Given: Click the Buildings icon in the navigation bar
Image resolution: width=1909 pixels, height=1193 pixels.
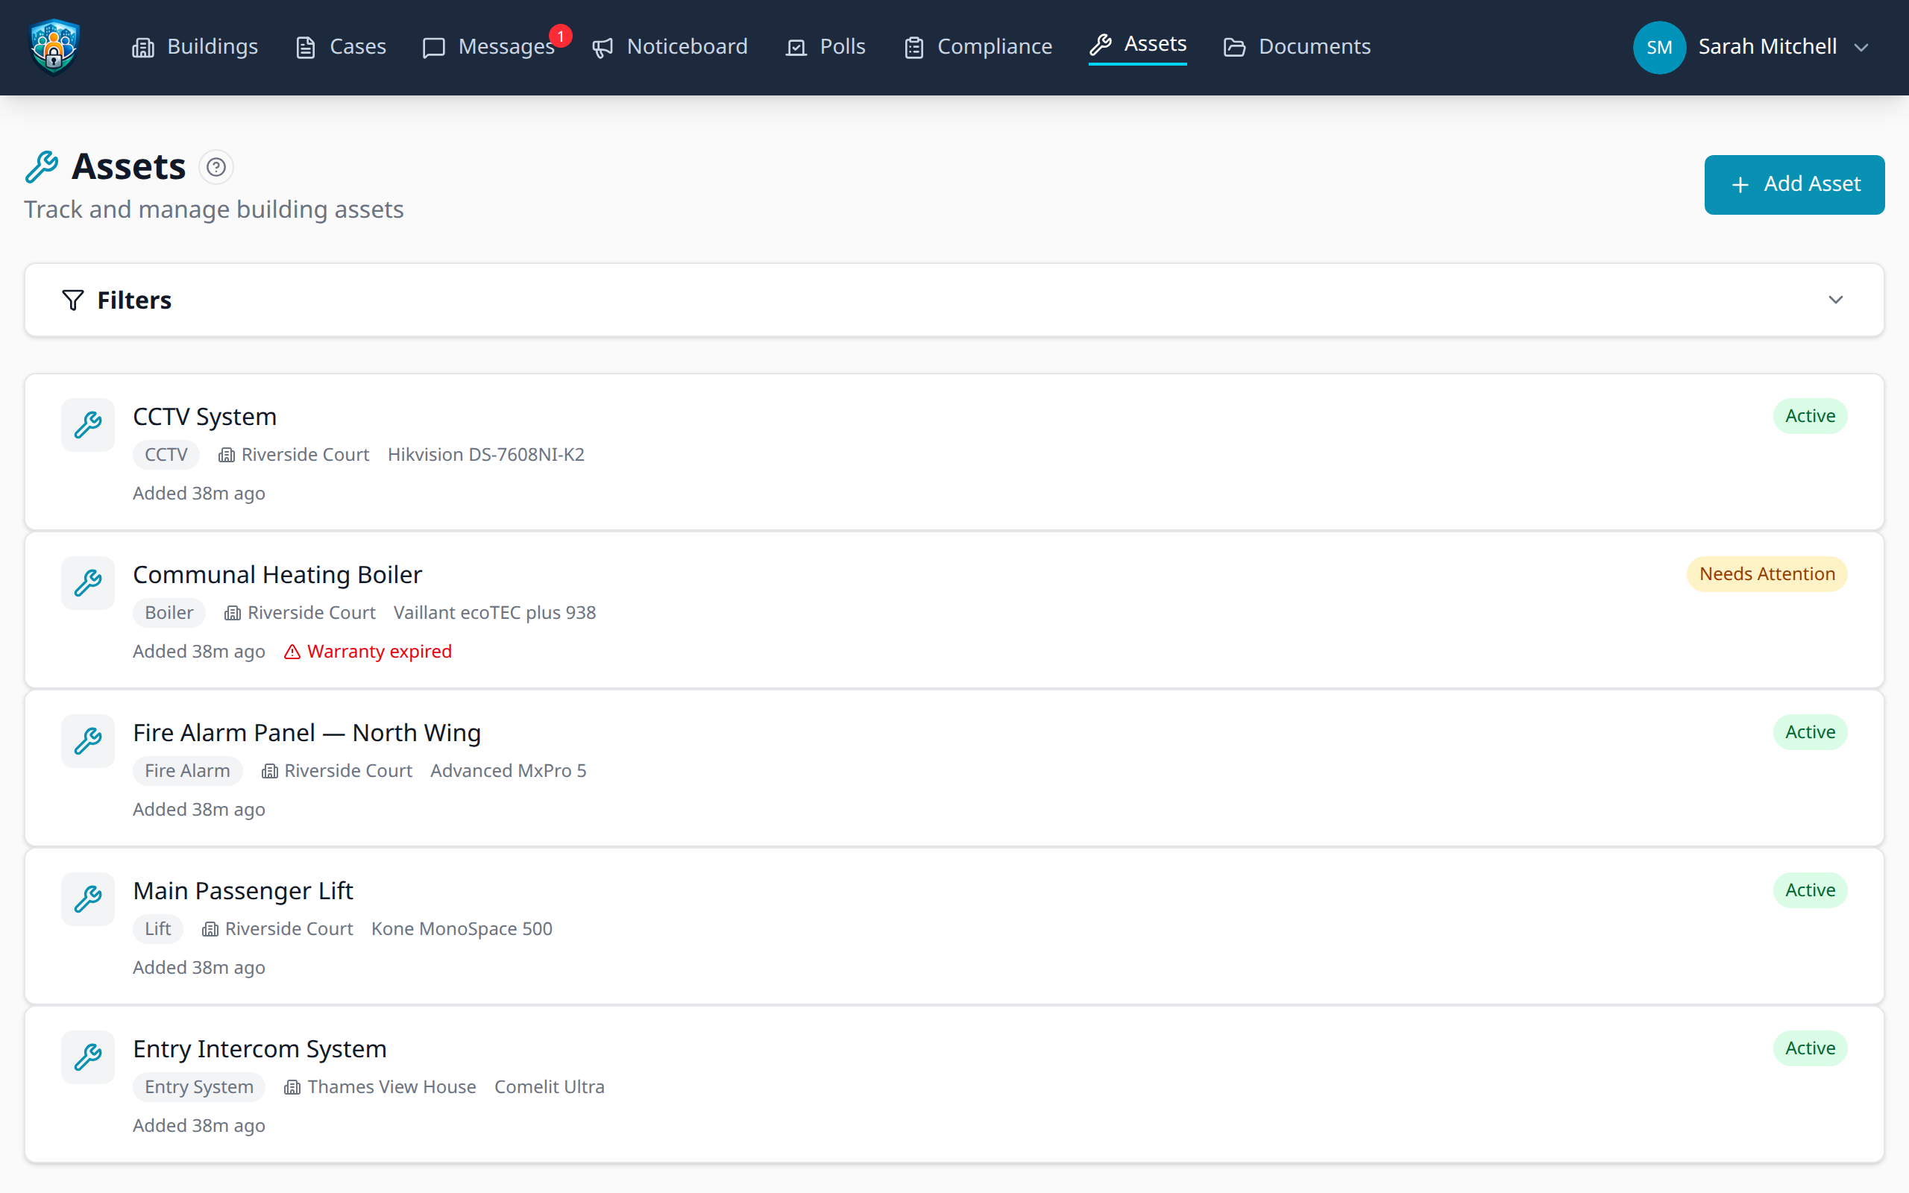Looking at the screenshot, I should (x=142, y=46).
